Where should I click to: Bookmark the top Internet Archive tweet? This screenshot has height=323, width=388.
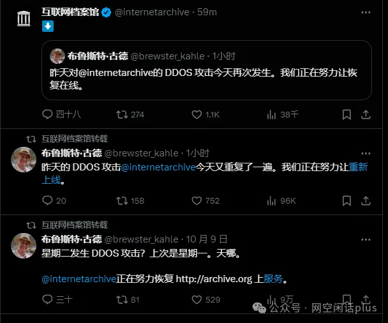pos(347,114)
